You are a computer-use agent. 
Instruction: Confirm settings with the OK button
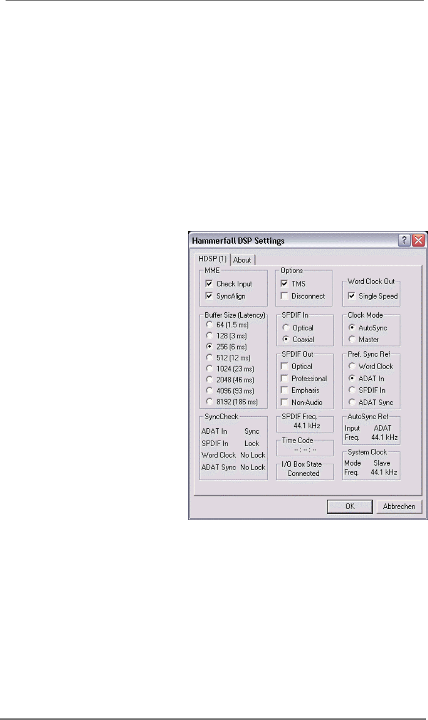350,506
